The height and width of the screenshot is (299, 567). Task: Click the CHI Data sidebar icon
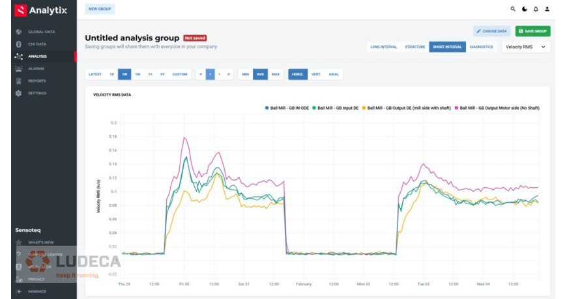pyautogui.click(x=19, y=44)
